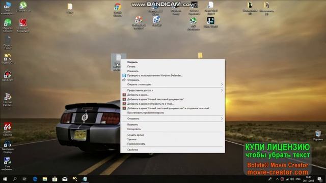The height and width of the screenshot is (183, 326).
Task: Select the highlighted text document desktop file
Action: click(x=118, y=62)
